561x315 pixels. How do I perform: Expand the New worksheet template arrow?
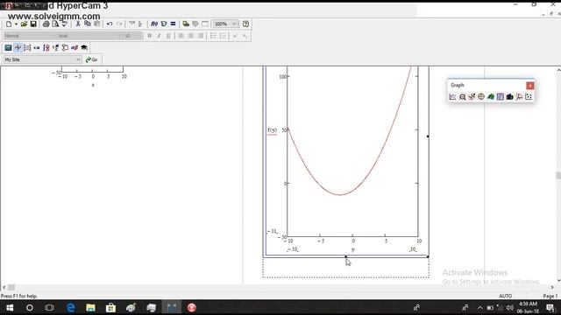[x=16, y=24]
